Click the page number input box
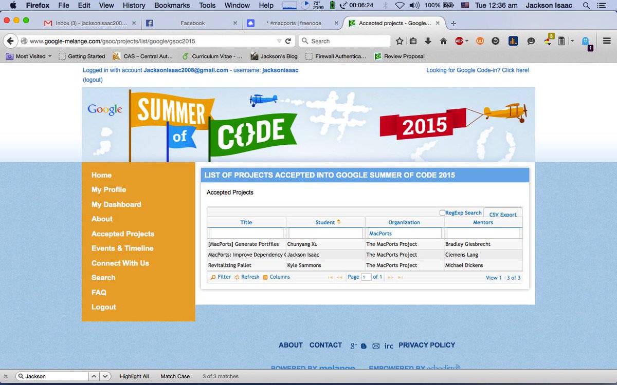Screen dimensions: 617x385 [366, 277]
